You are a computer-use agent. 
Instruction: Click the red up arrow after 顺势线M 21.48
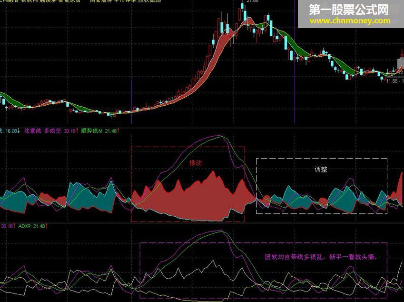118,131
